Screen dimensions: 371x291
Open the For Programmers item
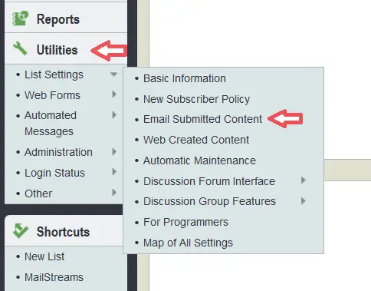pos(185,222)
